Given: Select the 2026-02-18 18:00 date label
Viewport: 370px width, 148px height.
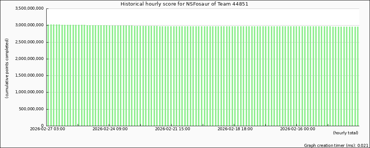Looking at the screenshot, I should coord(235,129).
